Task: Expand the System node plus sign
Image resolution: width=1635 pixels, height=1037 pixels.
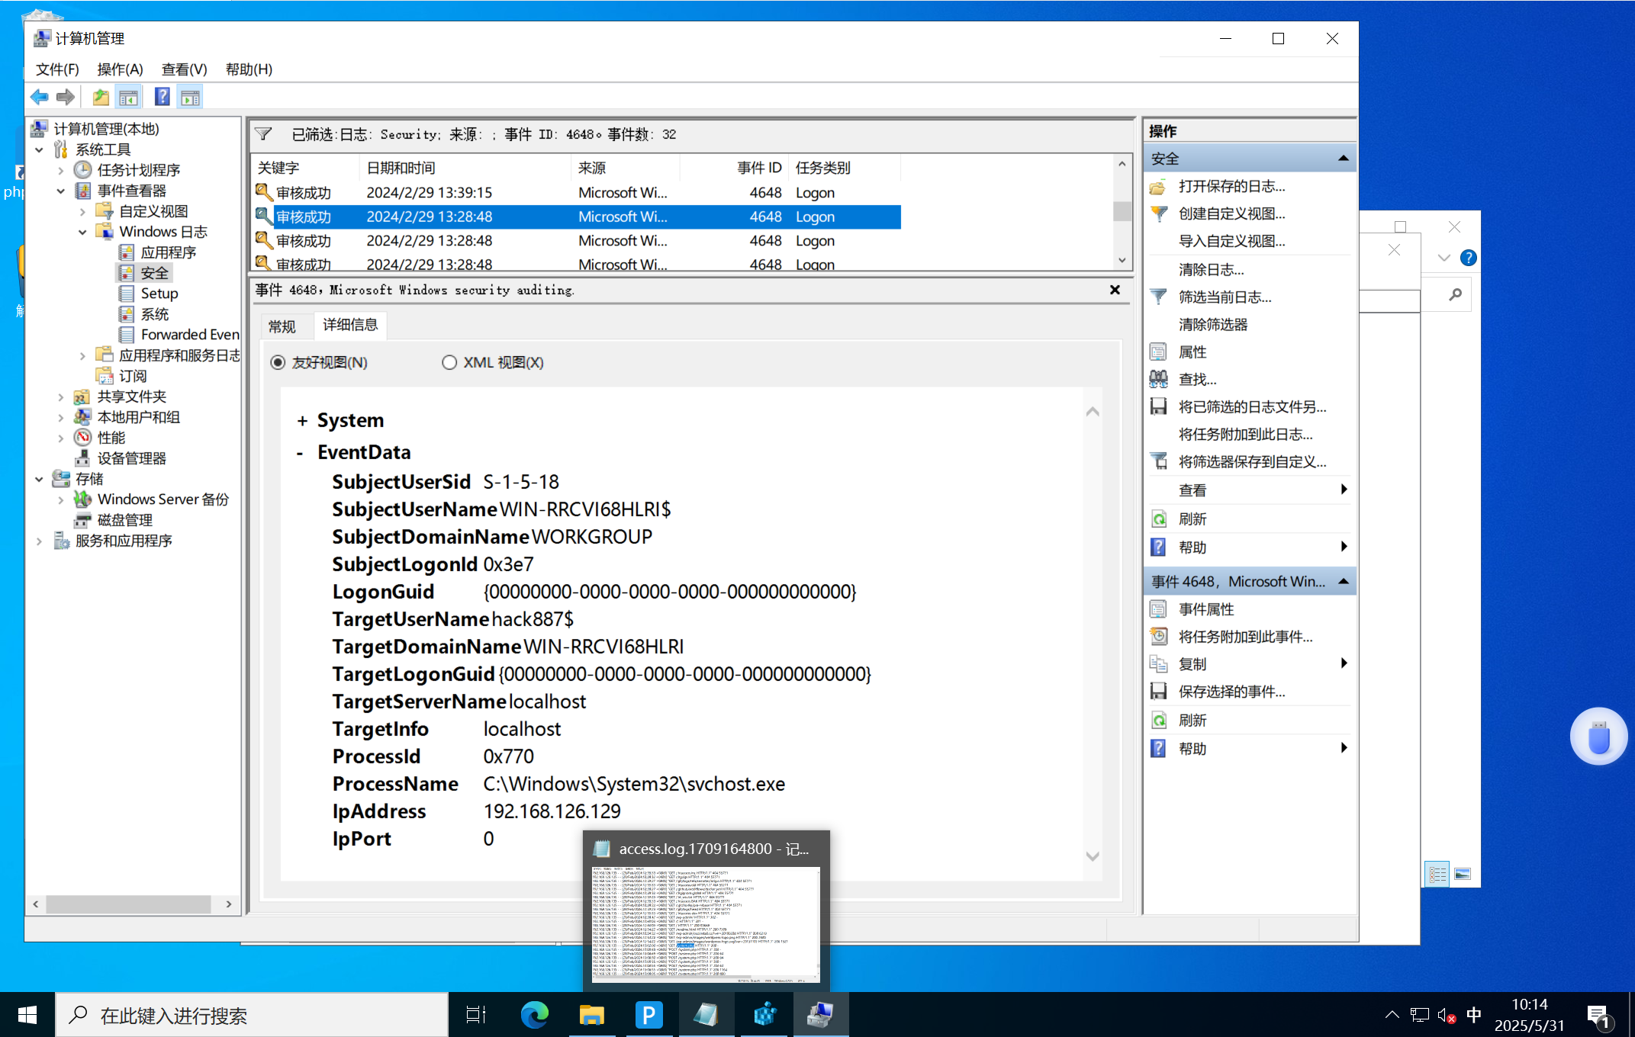Action: click(x=302, y=421)
